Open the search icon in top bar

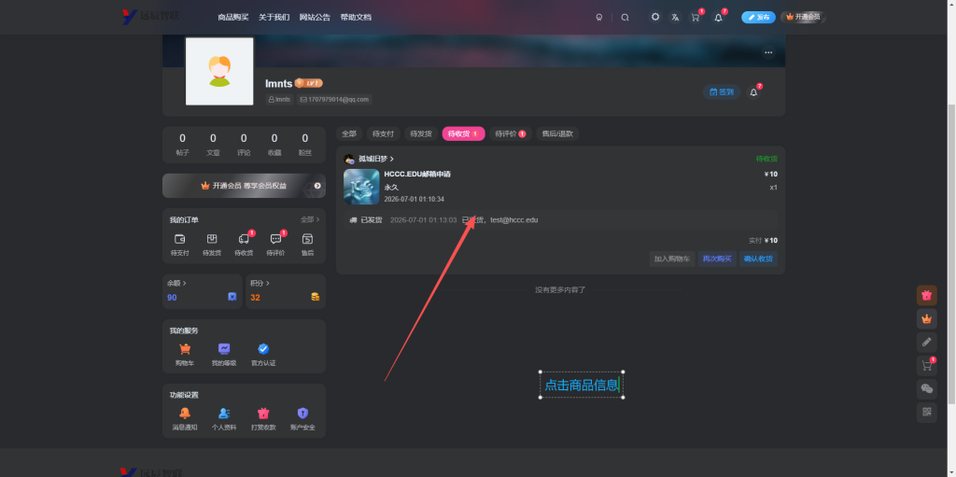pos(625,17)
